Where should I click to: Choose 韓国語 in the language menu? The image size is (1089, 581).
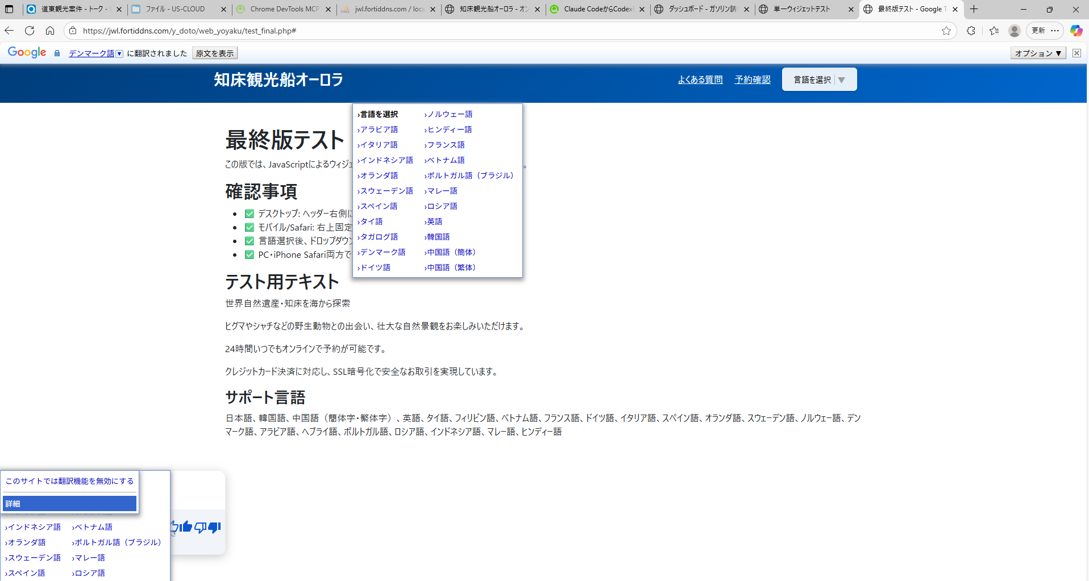[x=438, y=237]
